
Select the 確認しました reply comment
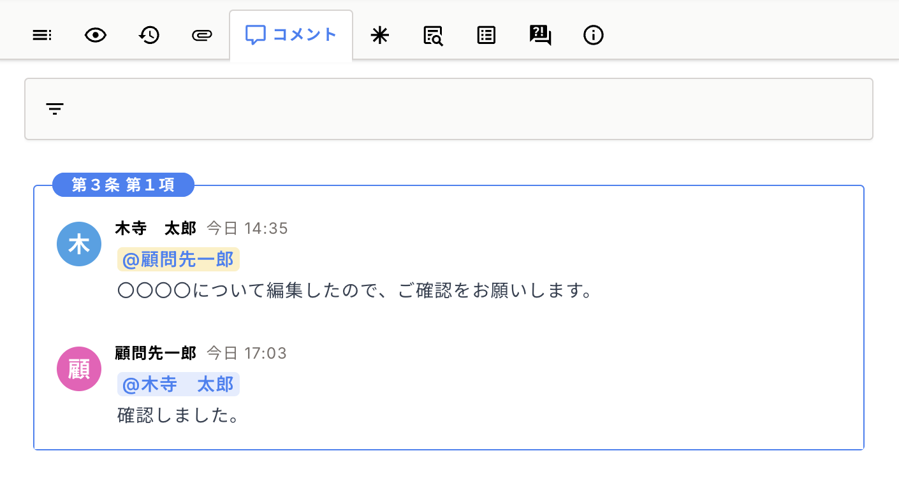[x=179, y=416]
